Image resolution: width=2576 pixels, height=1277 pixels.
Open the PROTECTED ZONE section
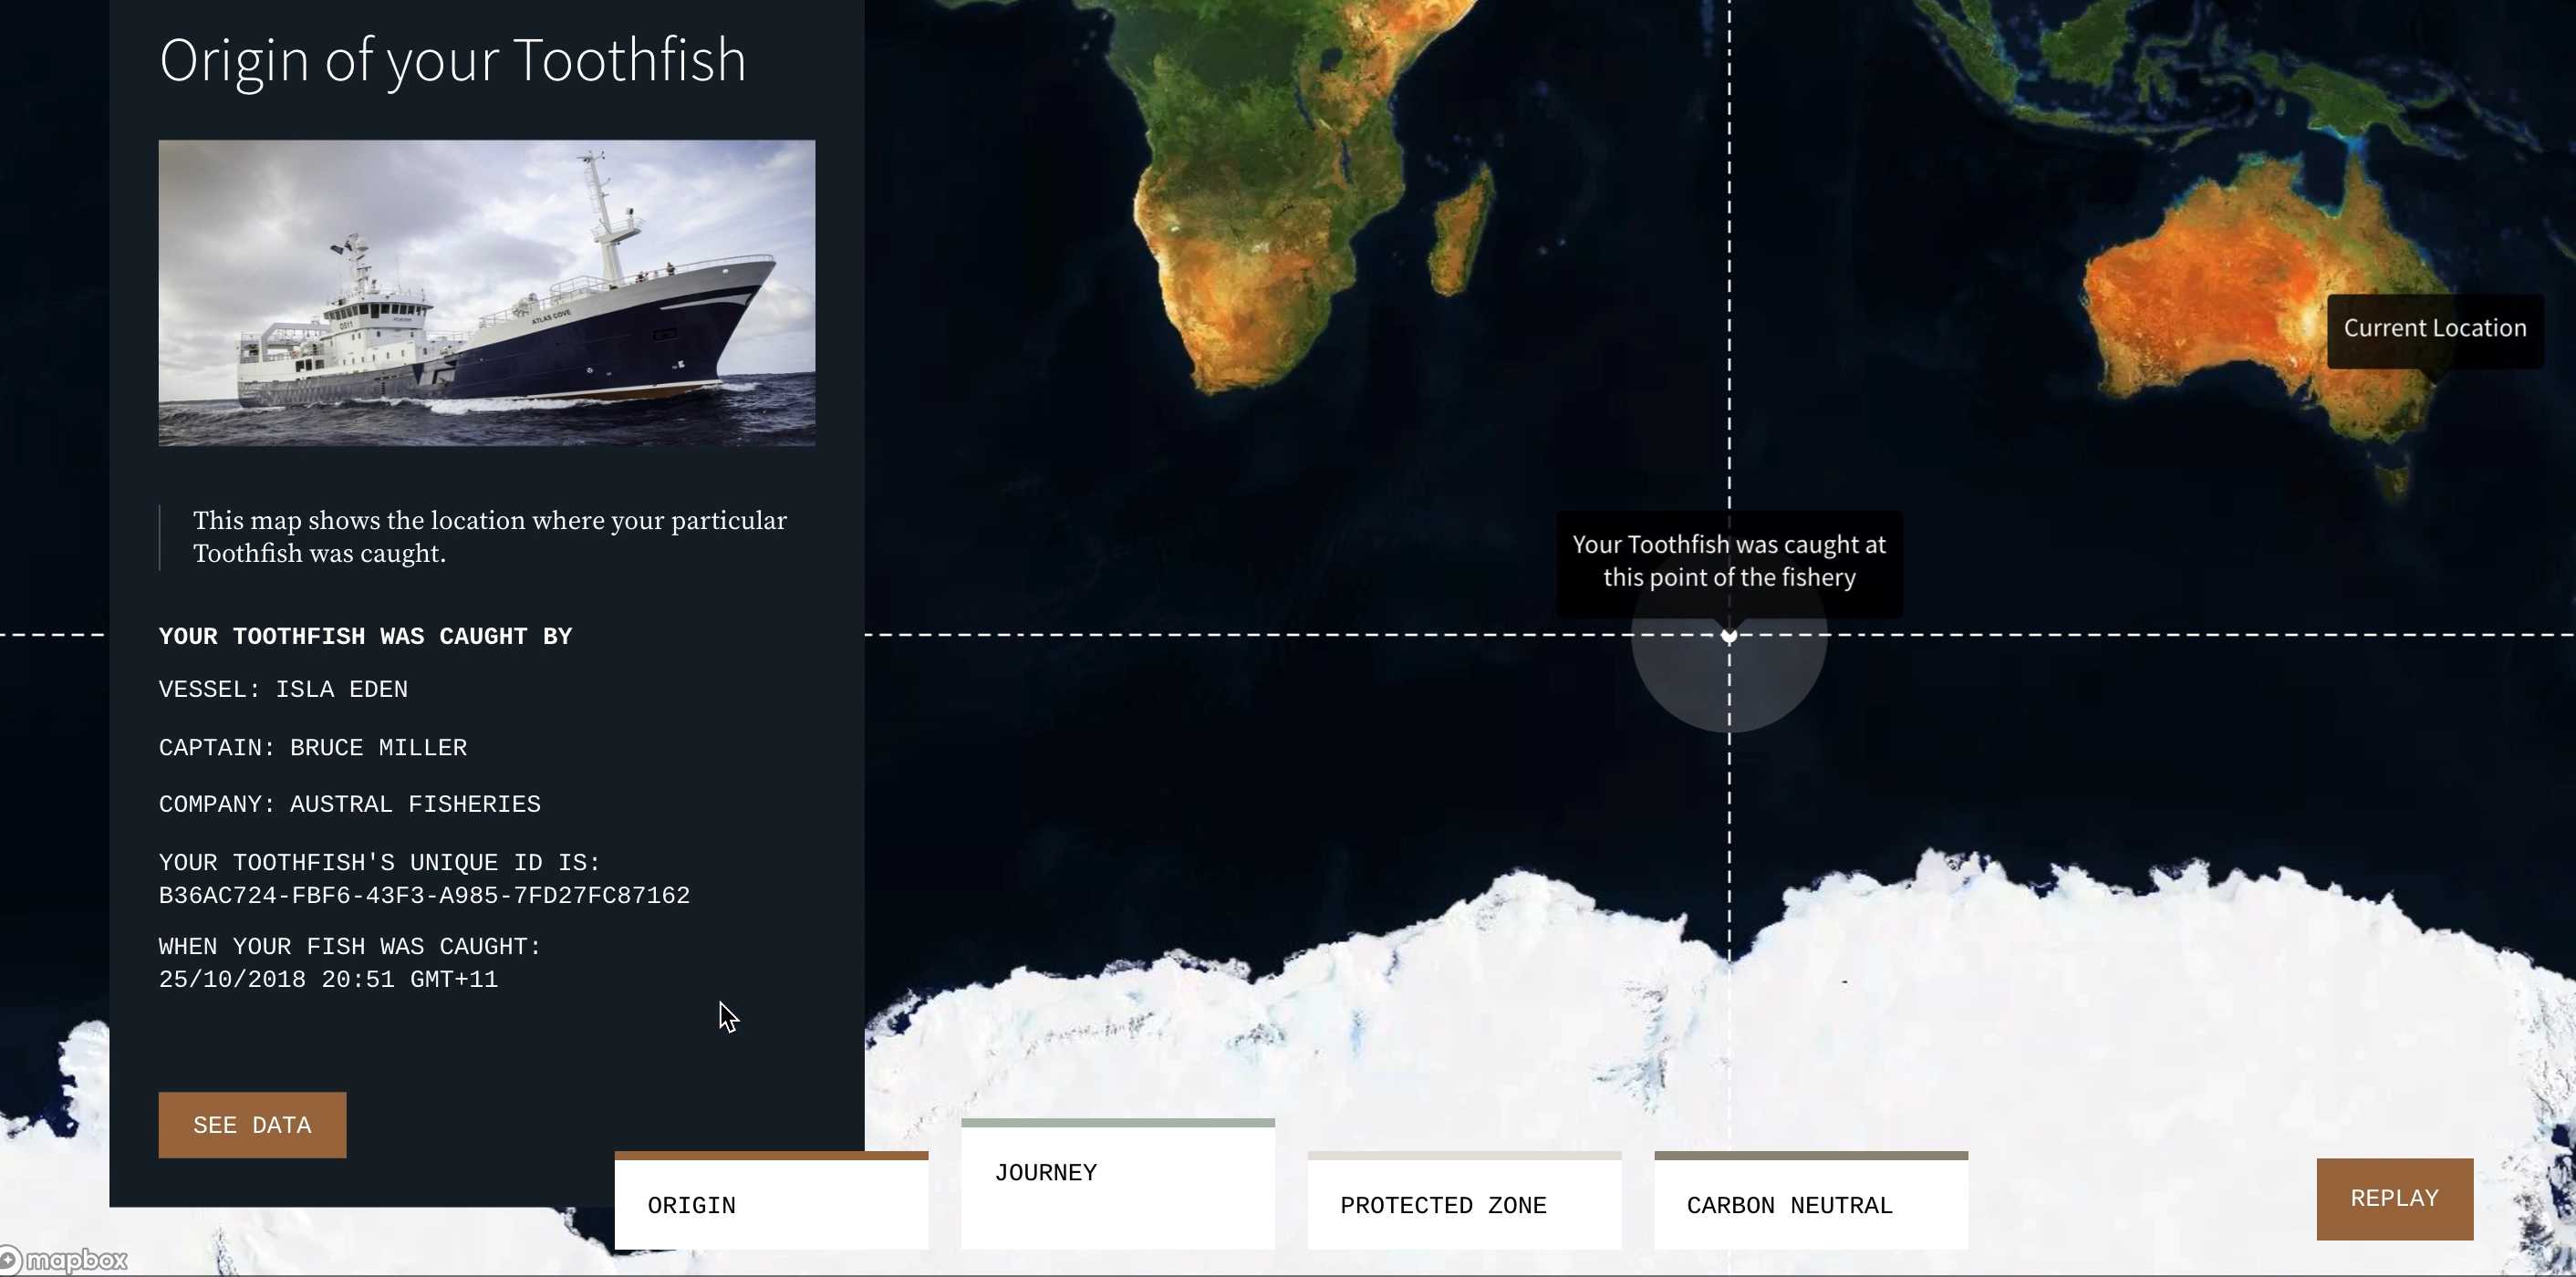coord(1464,1205)
